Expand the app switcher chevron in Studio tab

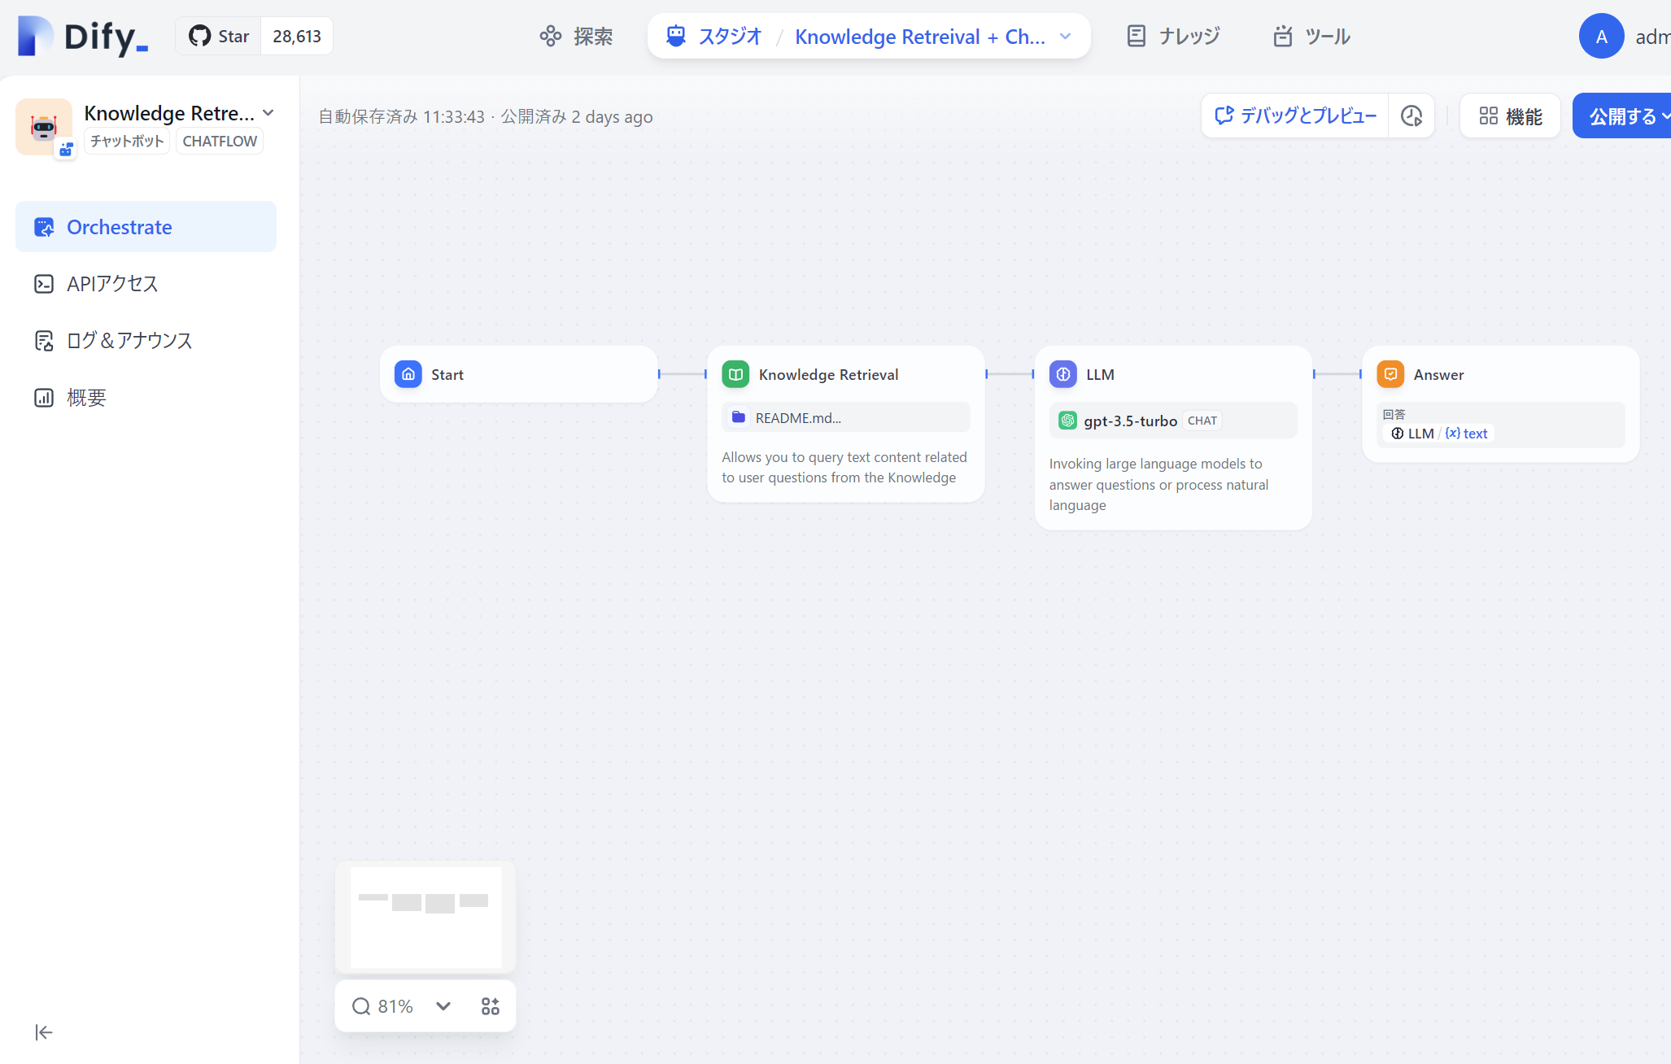(1066, 37)
